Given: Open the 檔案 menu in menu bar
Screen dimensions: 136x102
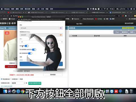Looking at the screenshot, I should tap(12, 9).
